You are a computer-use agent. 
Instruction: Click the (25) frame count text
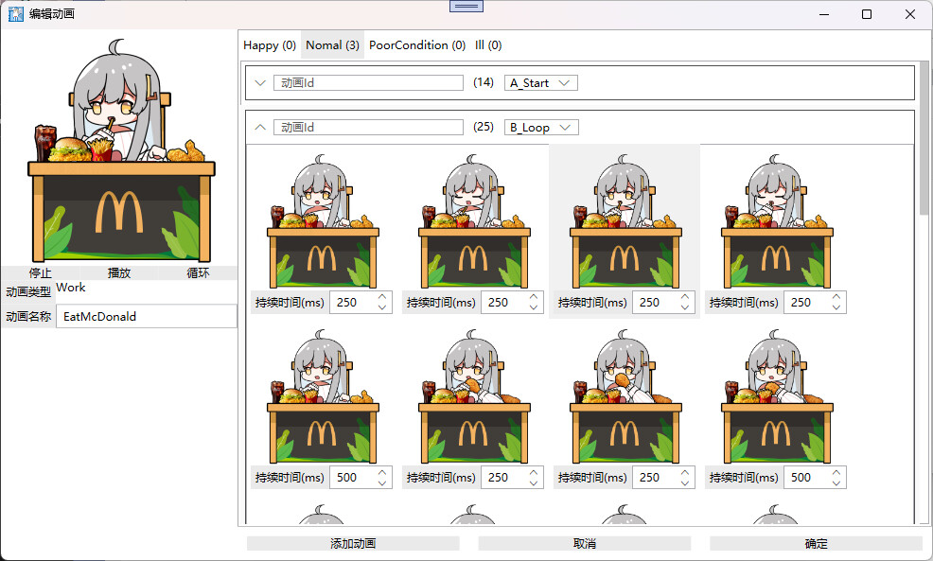coord(484,127)
